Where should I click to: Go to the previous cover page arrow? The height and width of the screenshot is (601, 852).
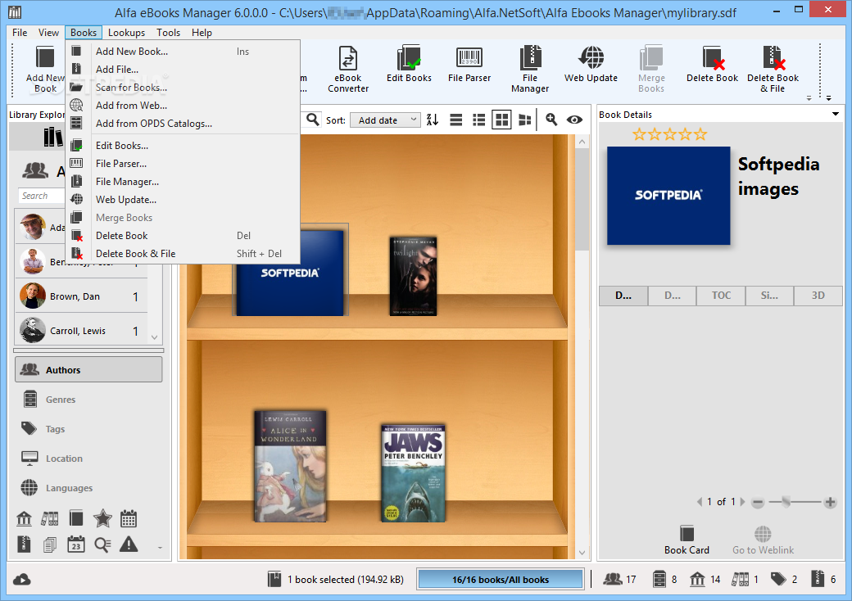click(700, 502)
